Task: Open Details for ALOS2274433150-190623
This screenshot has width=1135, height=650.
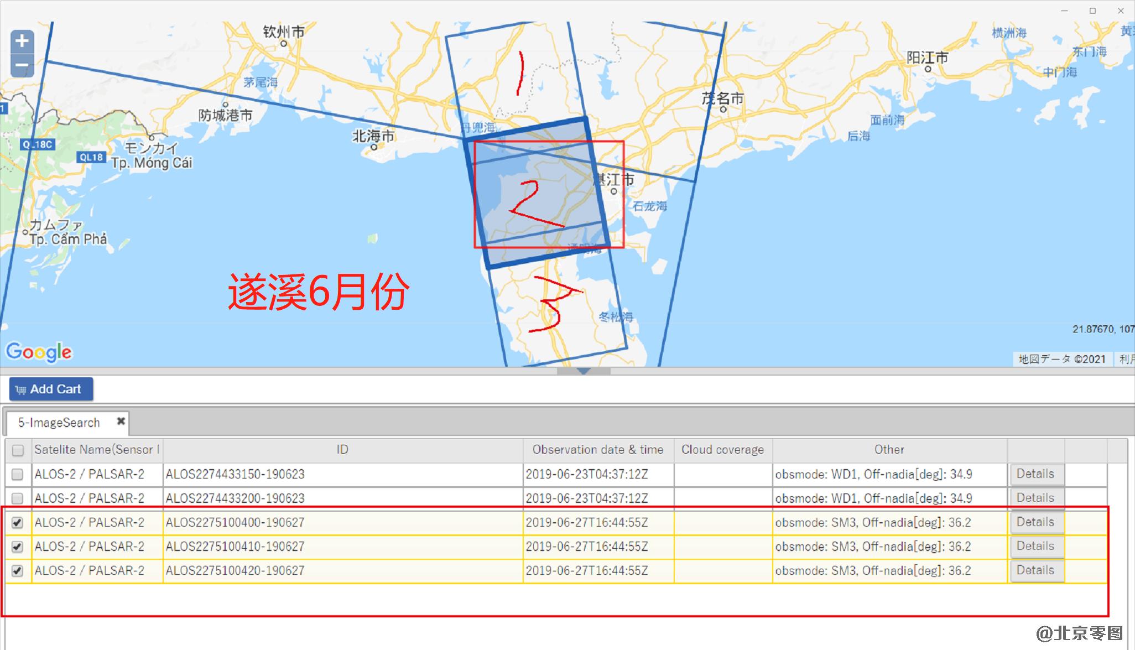Action: click(1037, 474)
